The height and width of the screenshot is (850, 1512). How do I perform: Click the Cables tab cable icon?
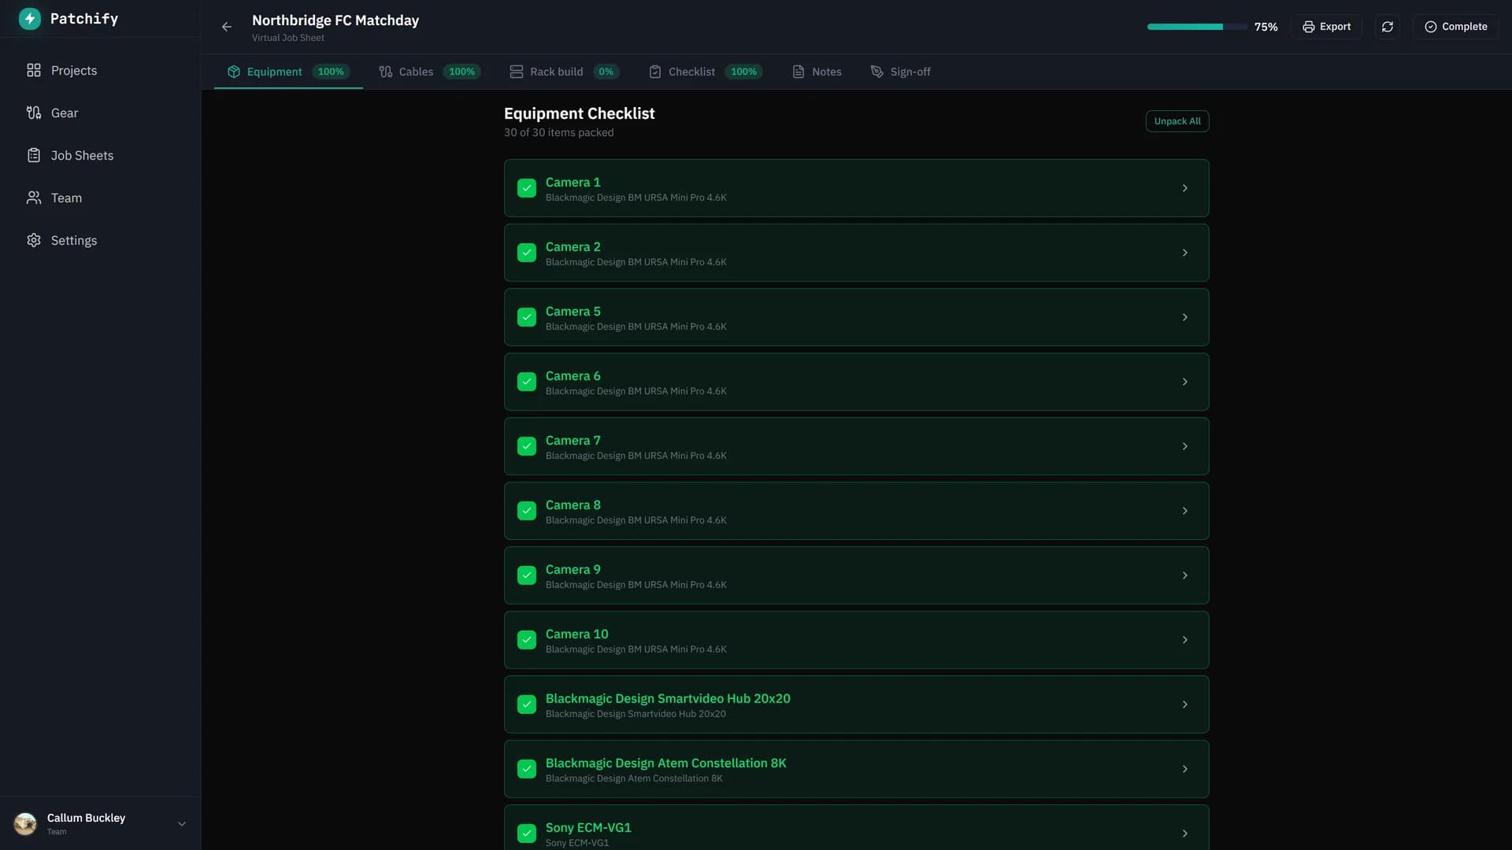(385, 72)
